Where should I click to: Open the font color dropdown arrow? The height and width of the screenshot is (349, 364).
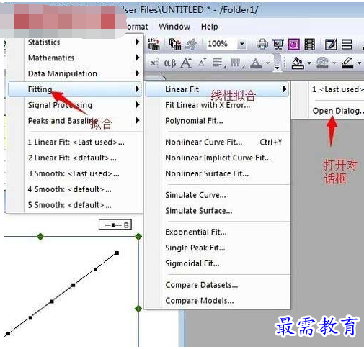[267, 63]
